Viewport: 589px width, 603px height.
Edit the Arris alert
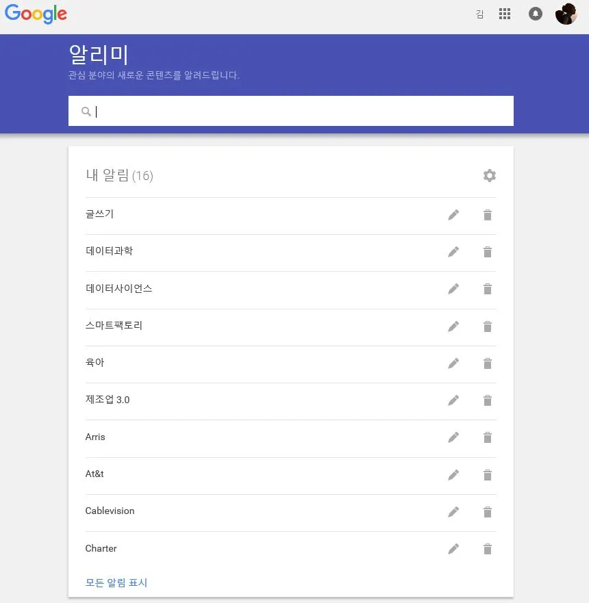(x=453, y=437)
